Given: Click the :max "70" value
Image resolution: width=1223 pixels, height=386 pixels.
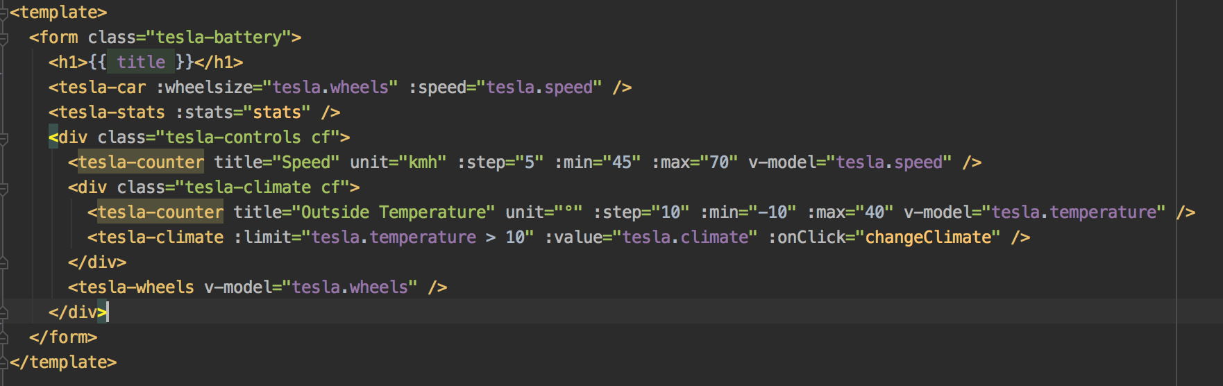Looking at the screenshot, I should pos(719,162).
